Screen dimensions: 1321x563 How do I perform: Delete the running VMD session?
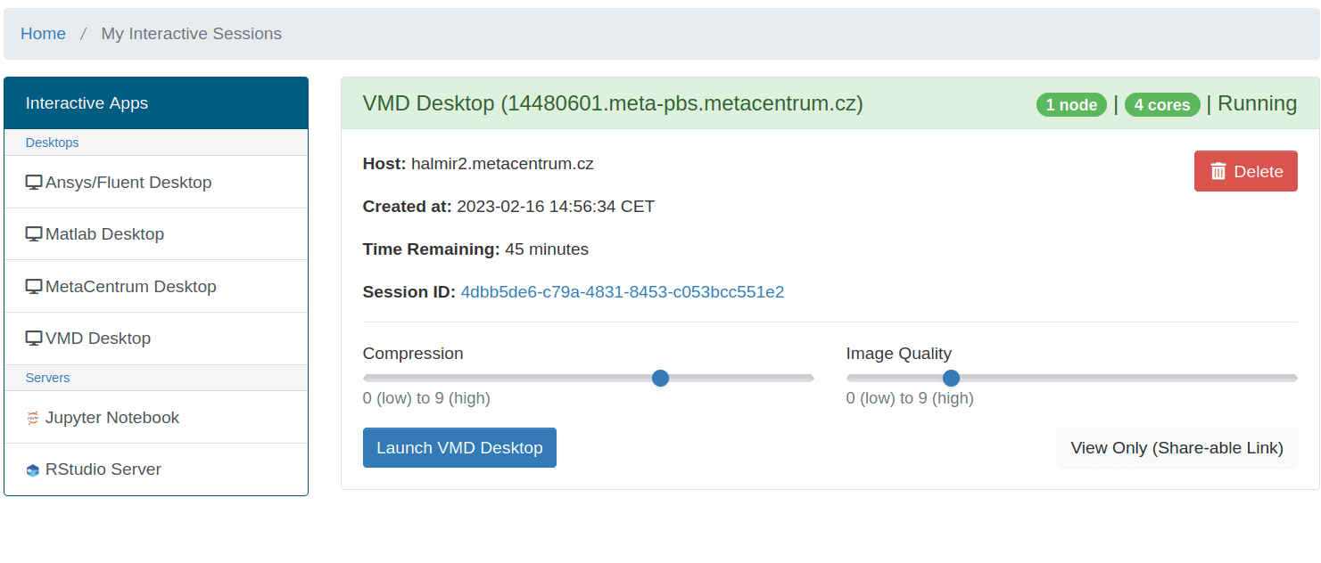click(1245, 171)
